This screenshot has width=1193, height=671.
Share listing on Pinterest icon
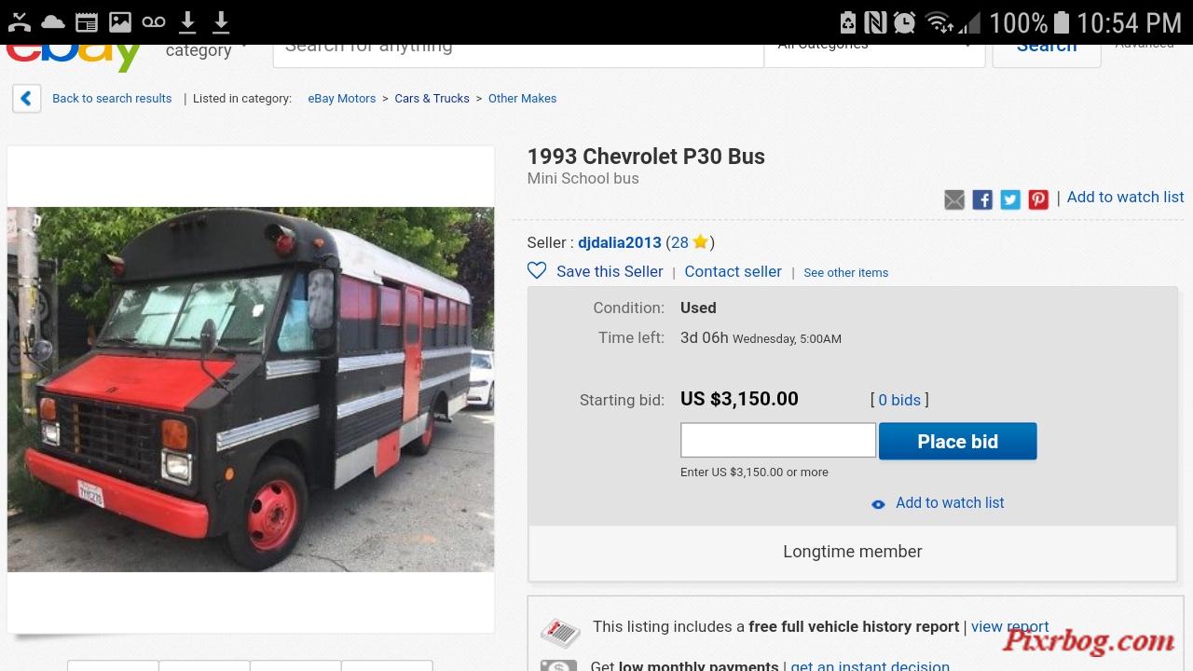[x=1038, y=199]
